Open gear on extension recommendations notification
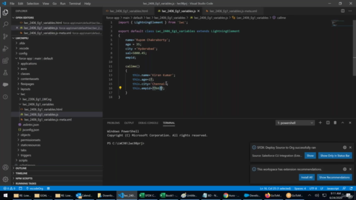The width and height of the screenshot is (356, 200). click(x=345, y=169)
